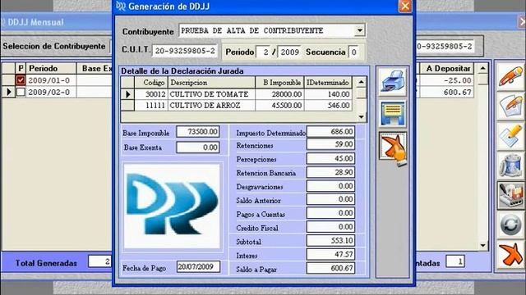Click the orange X exit icon in DDJJ Mensual
Image resolution: width=526 pixels, height=295 pixels.
[x=510, y=255]
